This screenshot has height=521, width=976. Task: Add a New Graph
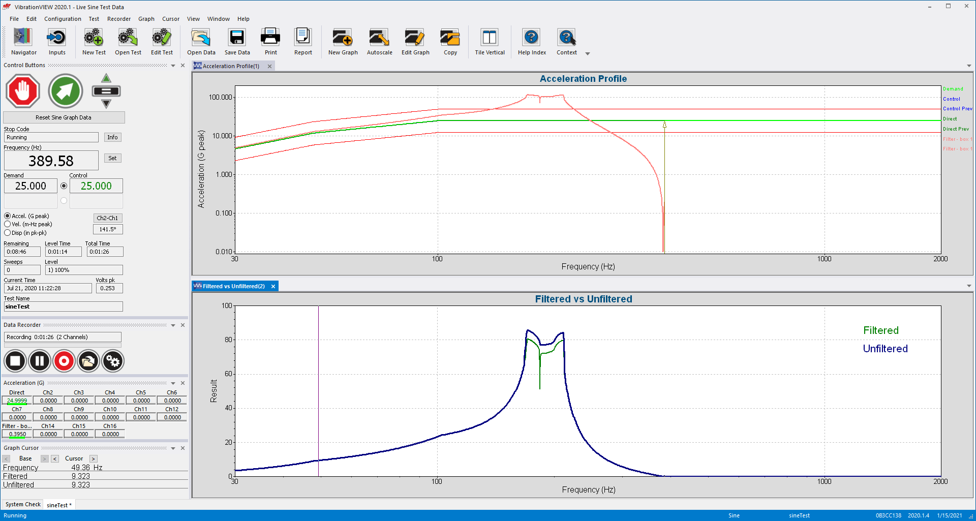coord(343,42)
